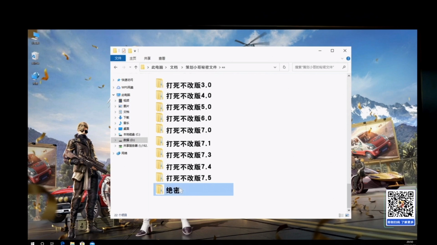Open Explorer help question mark
The height and width of the screenshot is (245, 437).
pos(348,59)
